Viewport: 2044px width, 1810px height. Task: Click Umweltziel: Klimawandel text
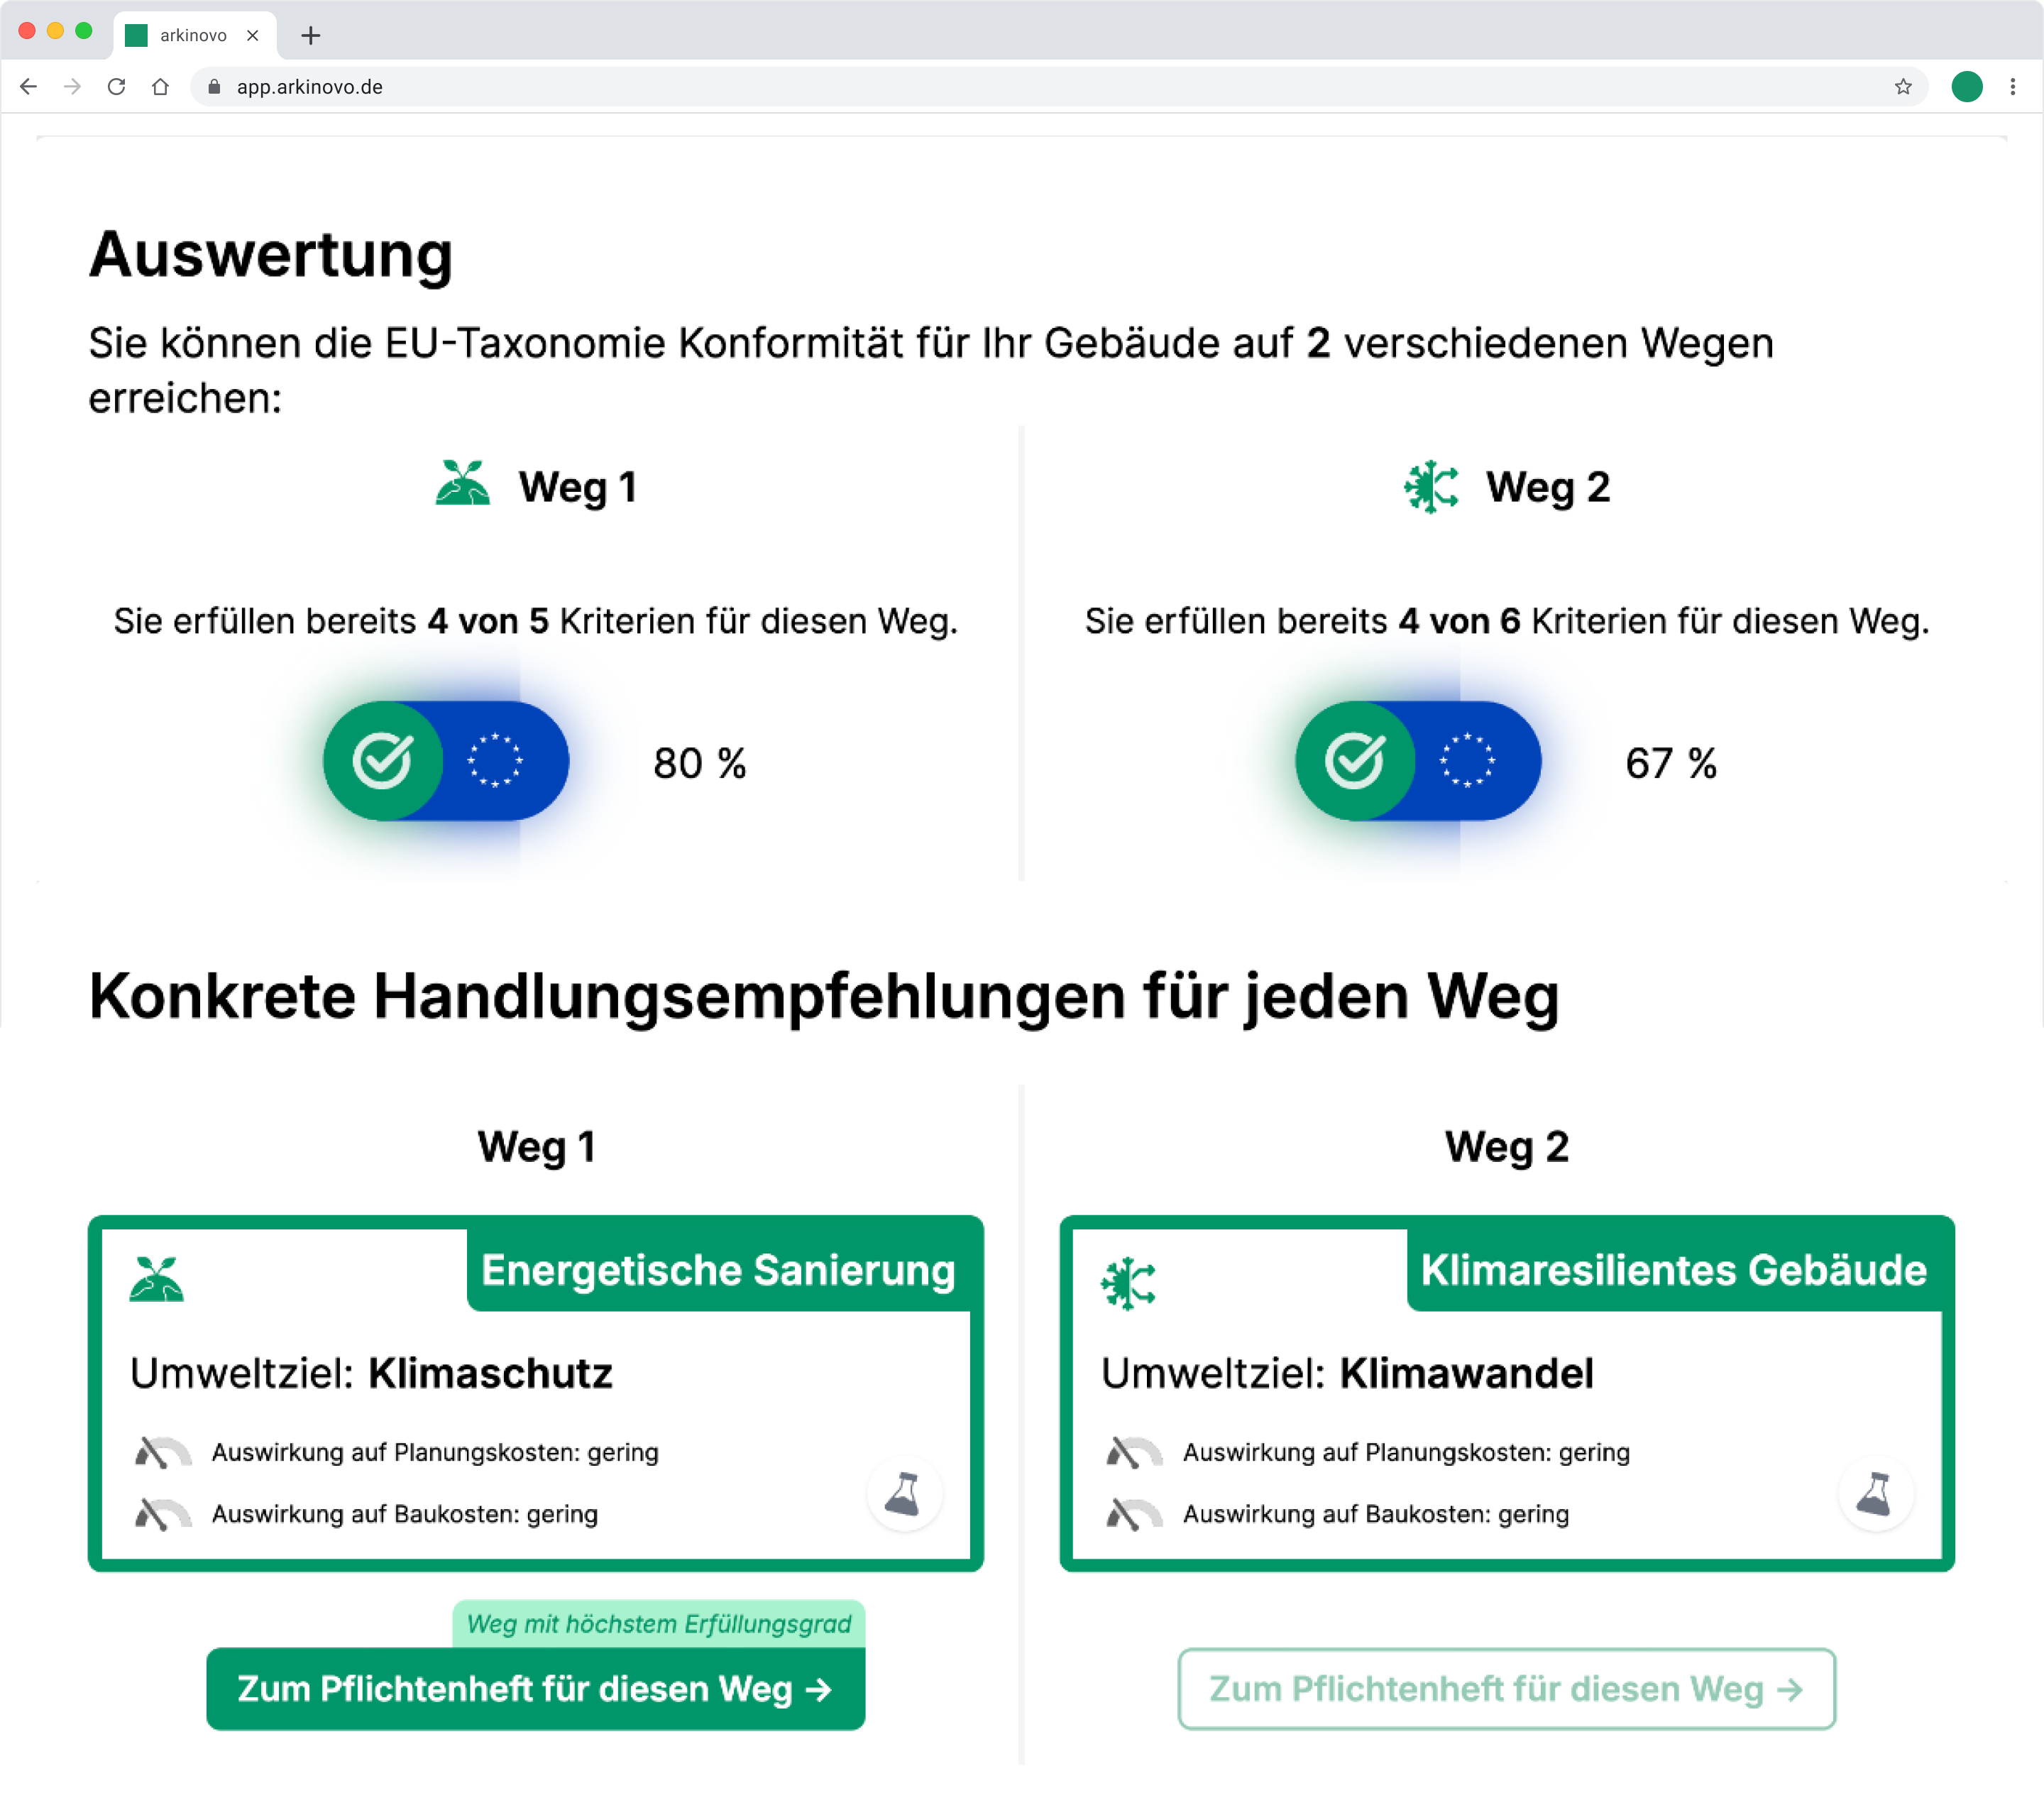[1347, 1373]
